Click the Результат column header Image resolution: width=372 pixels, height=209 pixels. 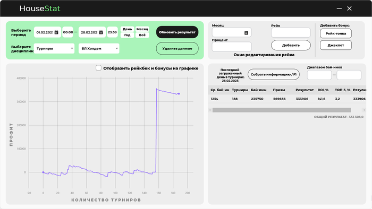point(305,90)
